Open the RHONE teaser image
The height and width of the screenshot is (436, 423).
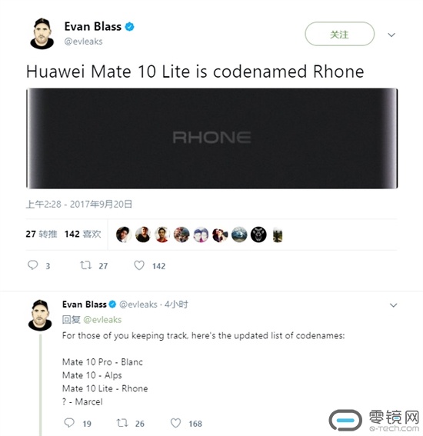(x=212, y=138)
